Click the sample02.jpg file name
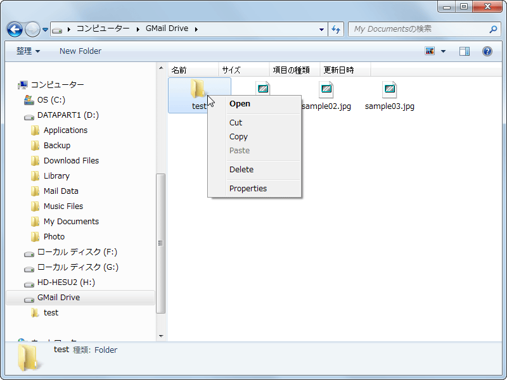This screenshot has width=507, height=380. tap(326, 106)
